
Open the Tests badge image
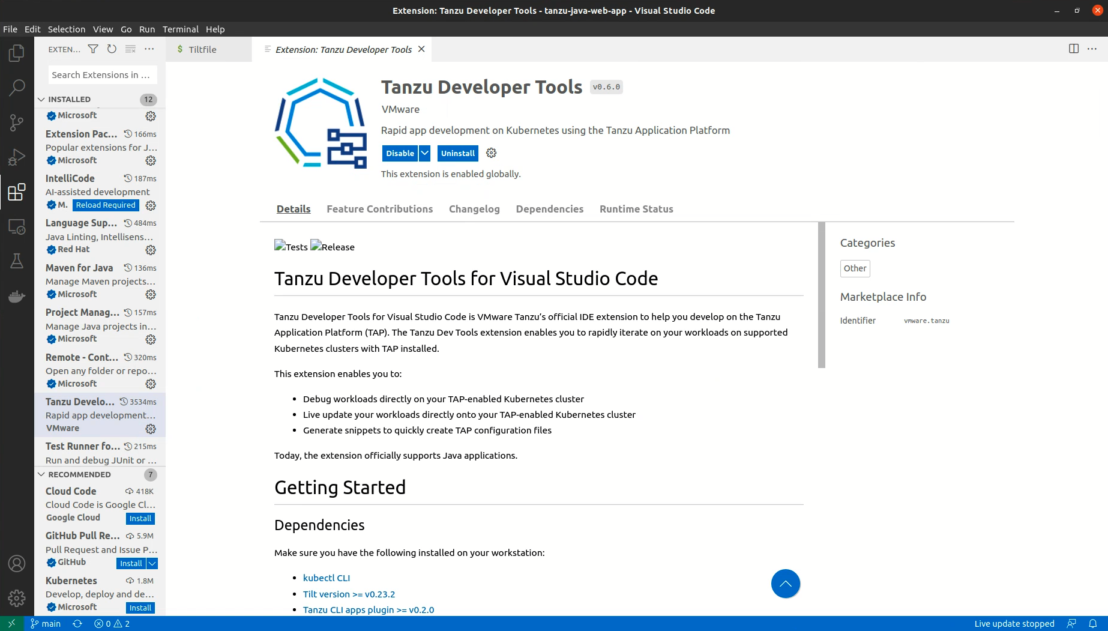(x=291, y=246)
